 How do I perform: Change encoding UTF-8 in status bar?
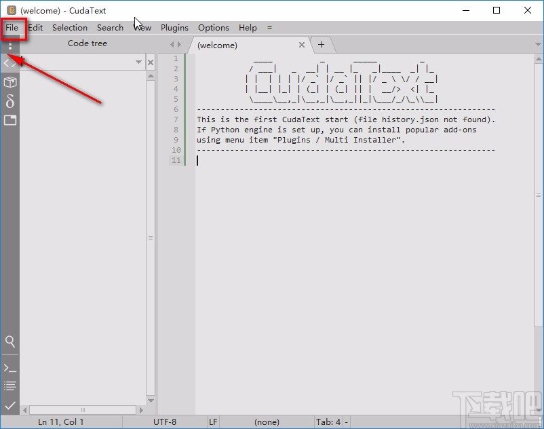[x=165, y=422]
